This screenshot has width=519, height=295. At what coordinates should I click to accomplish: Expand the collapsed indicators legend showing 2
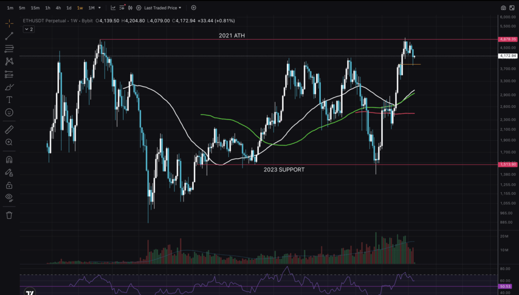click(x=28, y=29)
